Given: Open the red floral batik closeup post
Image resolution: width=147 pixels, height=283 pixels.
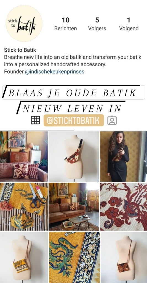Looking at the screenshot, I should 123,207.
